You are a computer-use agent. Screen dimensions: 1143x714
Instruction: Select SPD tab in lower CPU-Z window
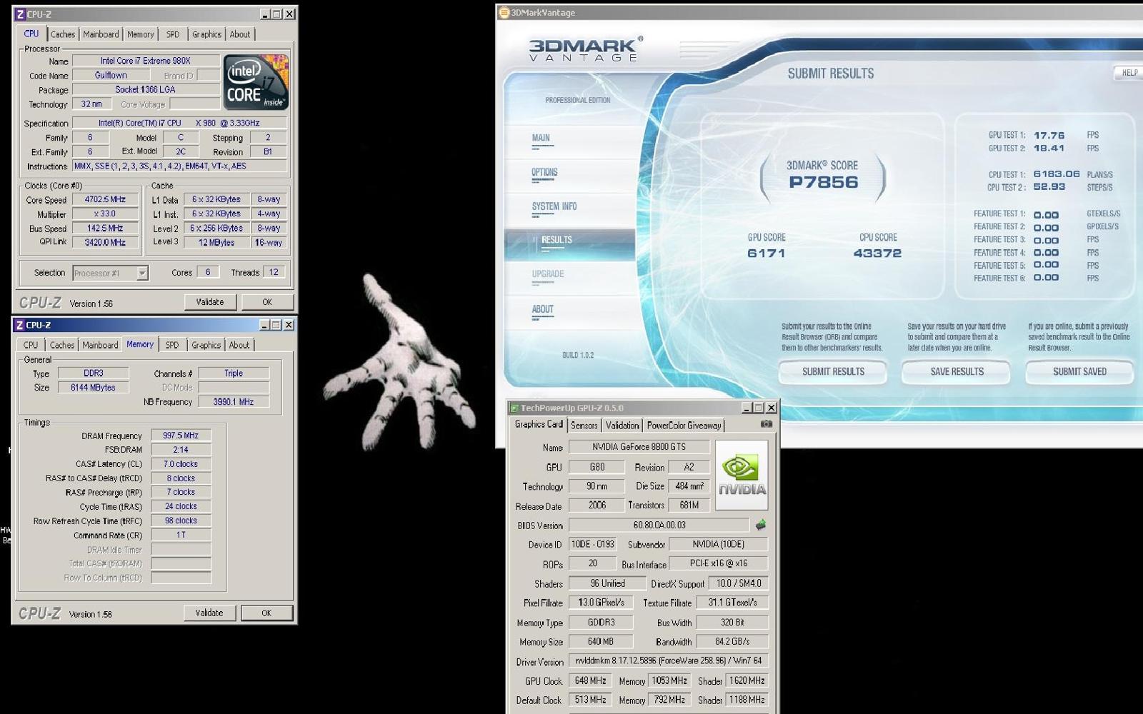(x=172, y=345)
